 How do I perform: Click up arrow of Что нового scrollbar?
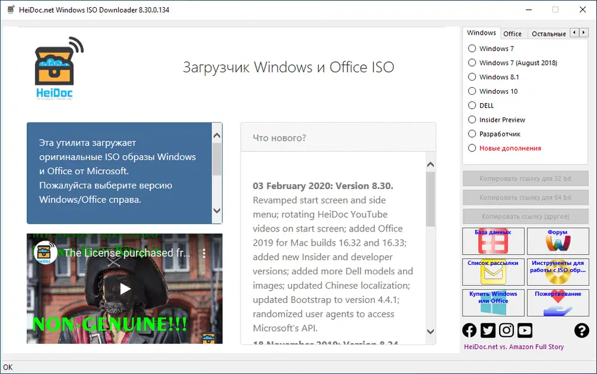430,165
